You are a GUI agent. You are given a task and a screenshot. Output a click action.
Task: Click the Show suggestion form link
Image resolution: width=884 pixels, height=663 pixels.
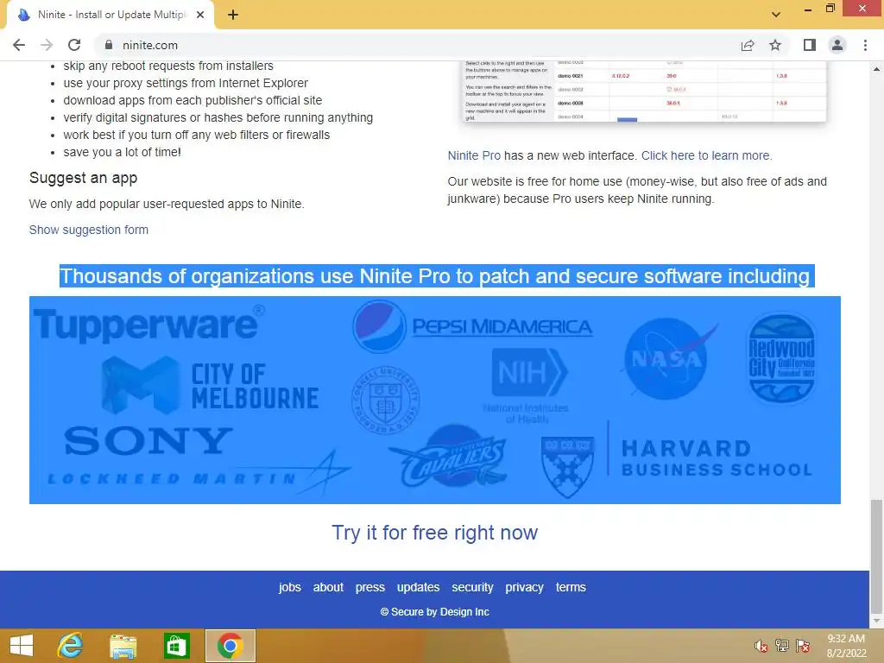(89, 230)
